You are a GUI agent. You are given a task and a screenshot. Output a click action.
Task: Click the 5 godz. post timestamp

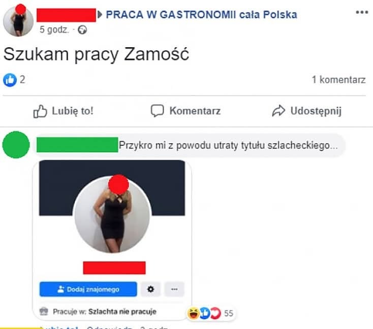click(x=54, y=30)
